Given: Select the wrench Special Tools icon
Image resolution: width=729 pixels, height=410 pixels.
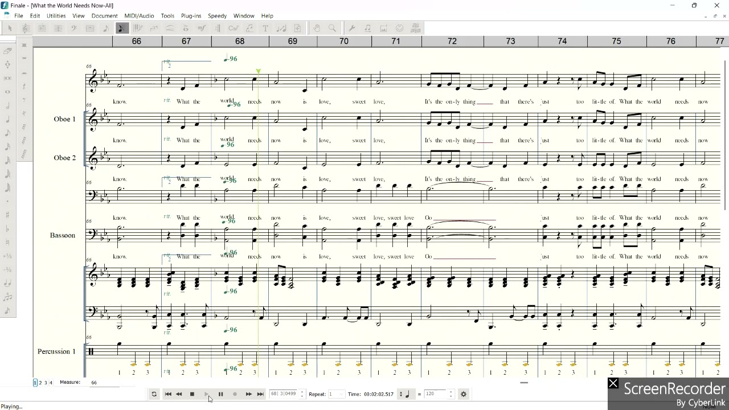Looking at the screenshot, I should [352, 28].
